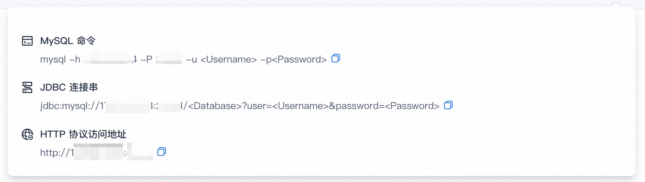Select the MySQL 命令 heading
645x182 pixels.
point(68,41)
